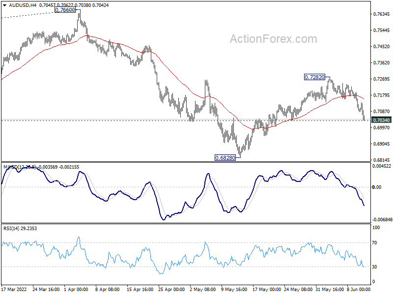Click the MACD lower scale value -0.006848

[x=382, y=220]
